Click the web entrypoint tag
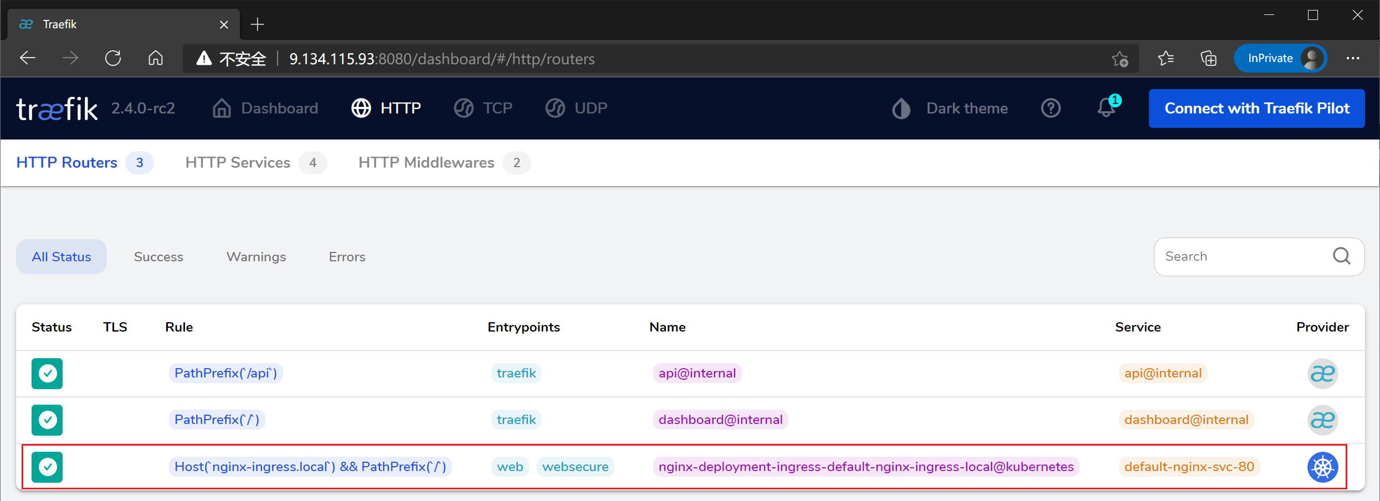 pos(510,467)
